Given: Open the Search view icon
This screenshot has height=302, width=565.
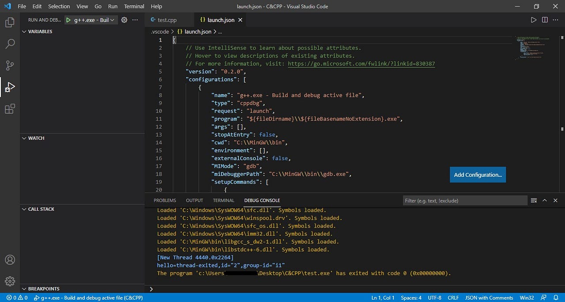Looking at the screenshot, I should (10, 44).
